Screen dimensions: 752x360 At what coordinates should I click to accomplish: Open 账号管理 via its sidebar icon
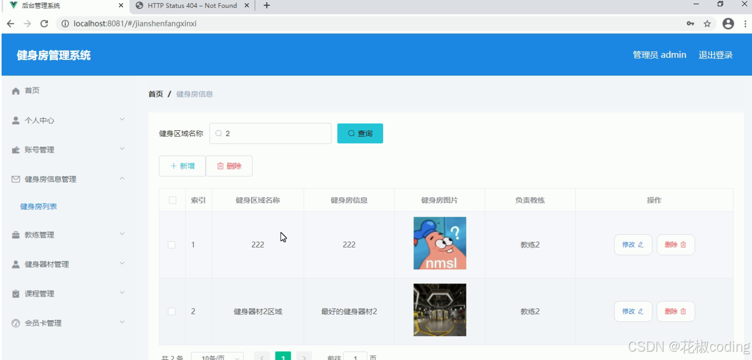point(16,150)
